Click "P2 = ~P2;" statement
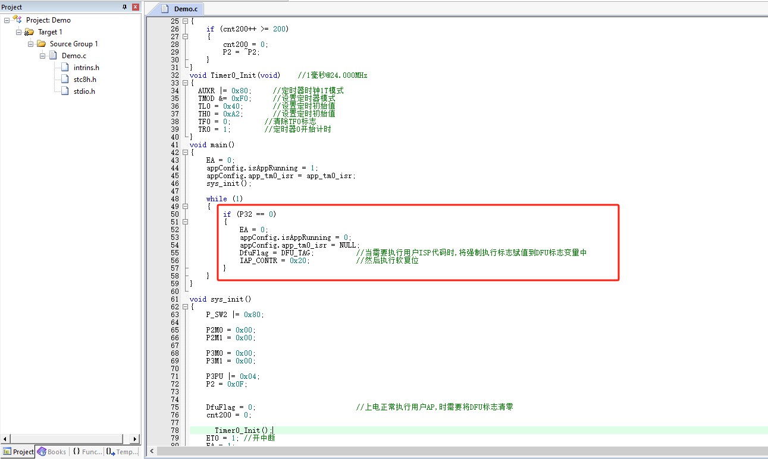This screenshot has width=768, height=459. coord(242,52)
